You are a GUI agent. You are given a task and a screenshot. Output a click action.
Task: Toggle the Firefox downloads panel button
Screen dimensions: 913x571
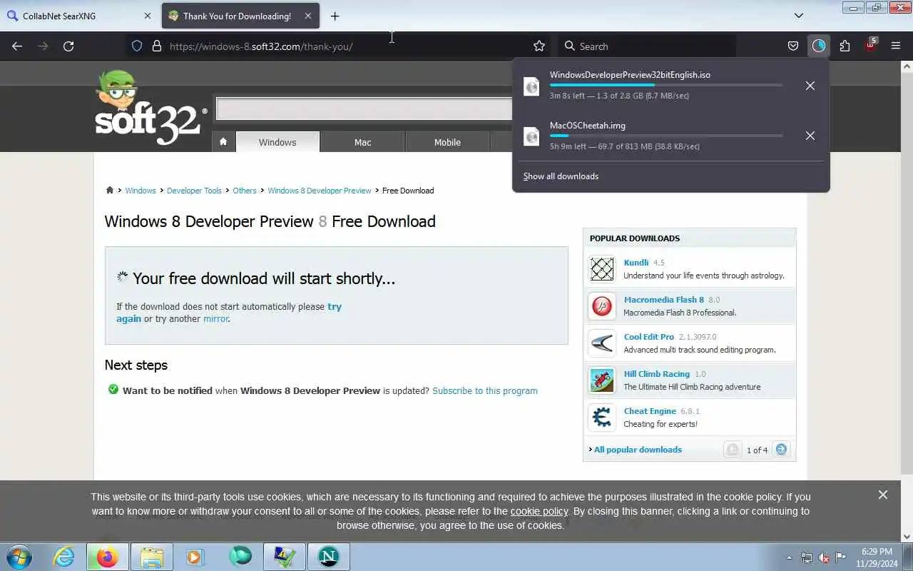[818, 46]
